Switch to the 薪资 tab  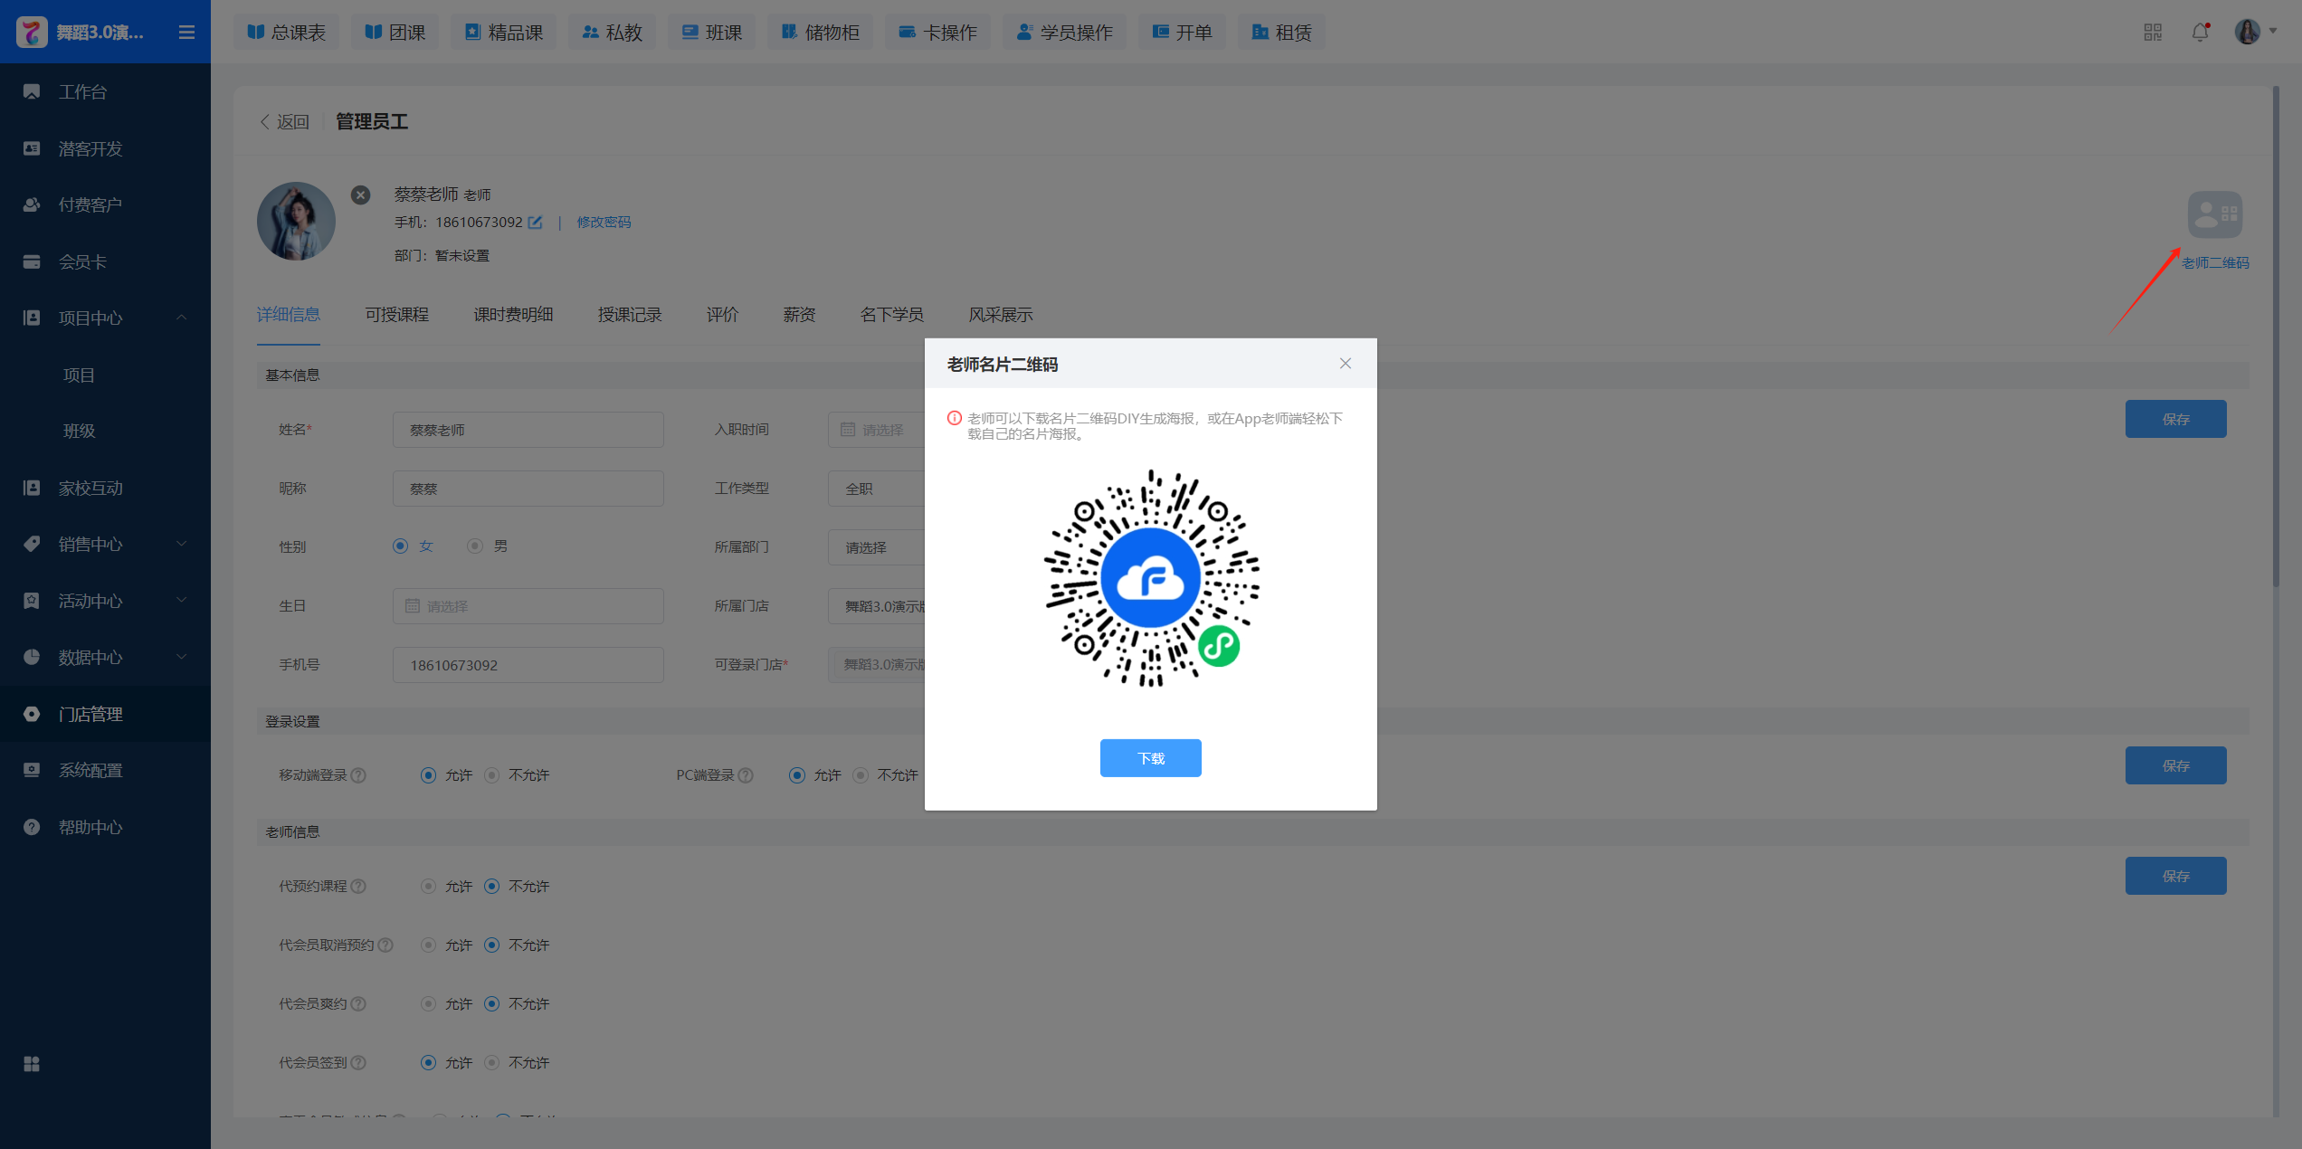(x=799, y=315)
